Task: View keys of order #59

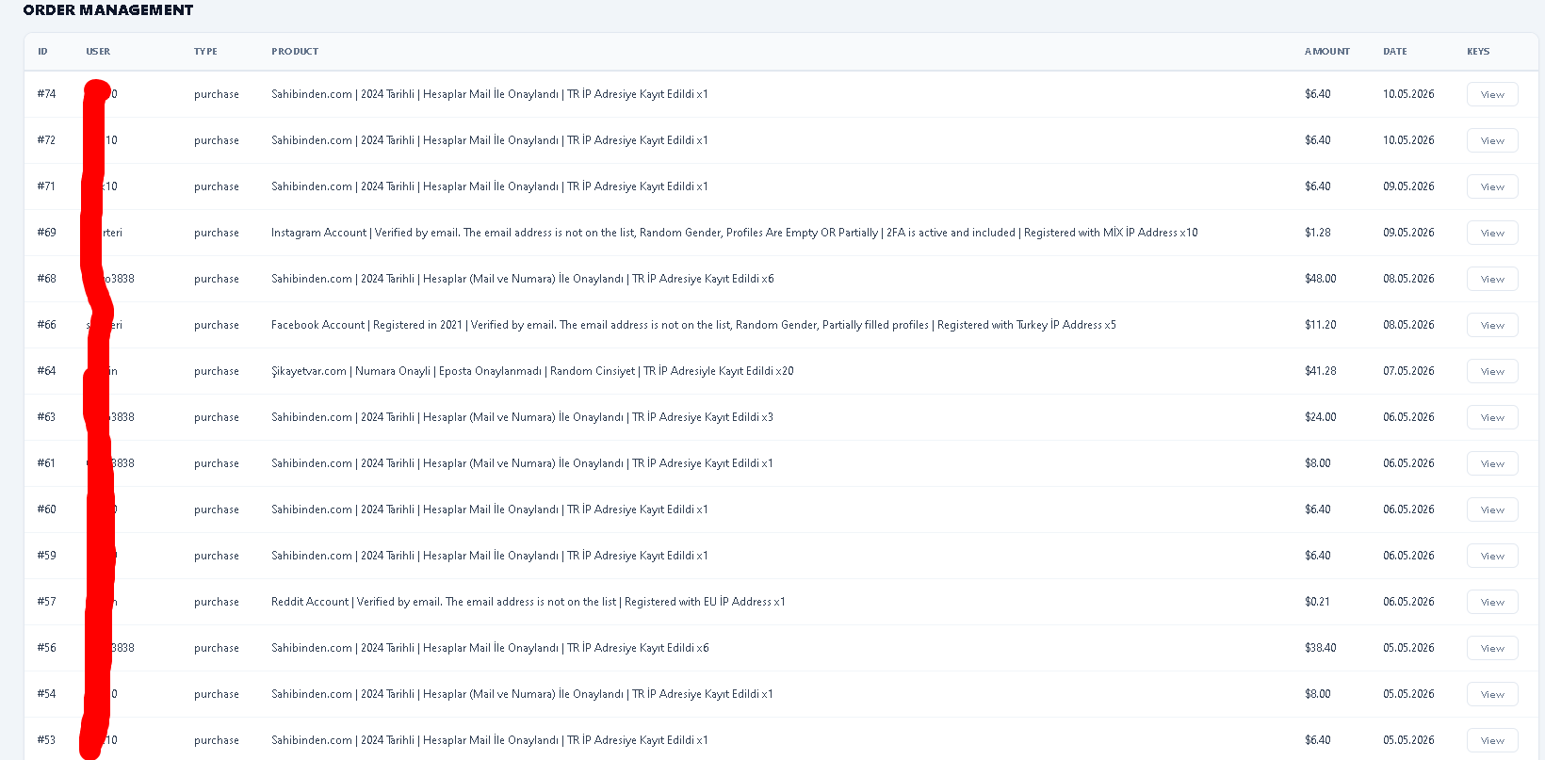Action: click(1492, 556)
